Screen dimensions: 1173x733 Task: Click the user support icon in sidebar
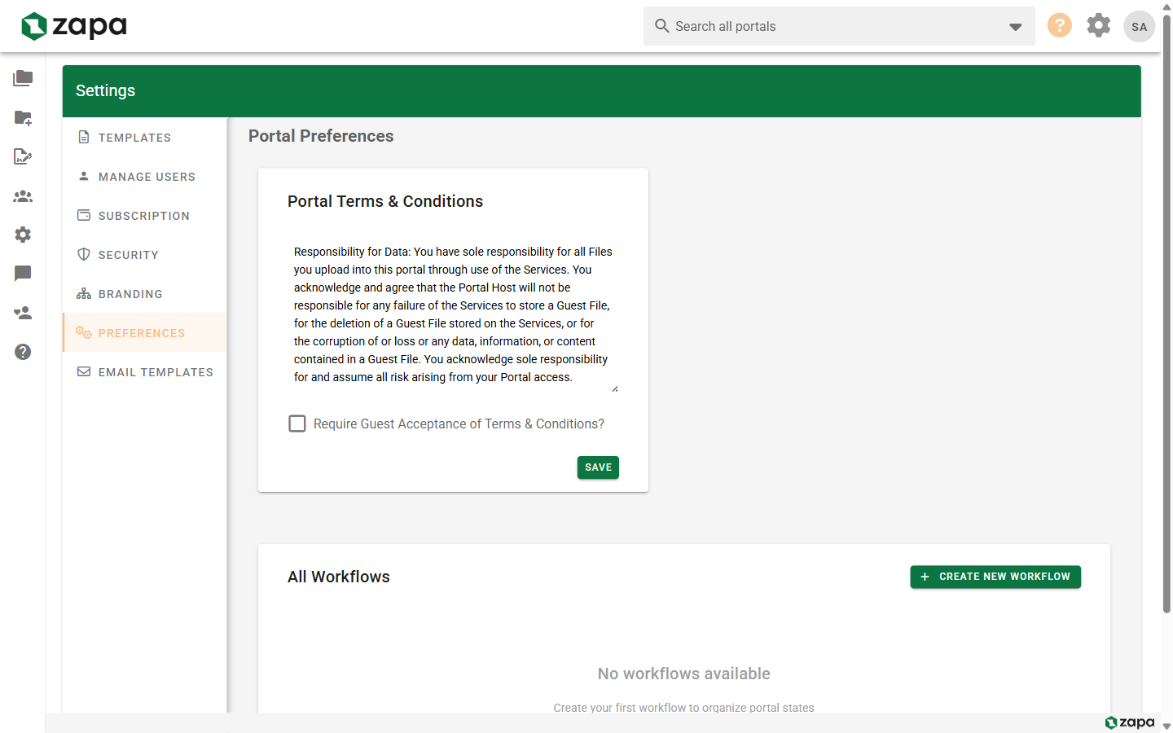[x=23, y=313]
